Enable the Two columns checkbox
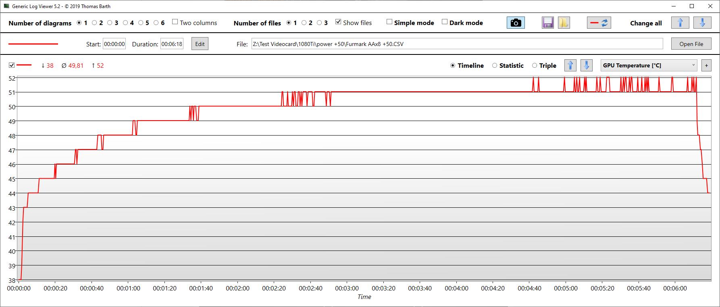This screenshot has width=720, height=307. tap(175, 22)
